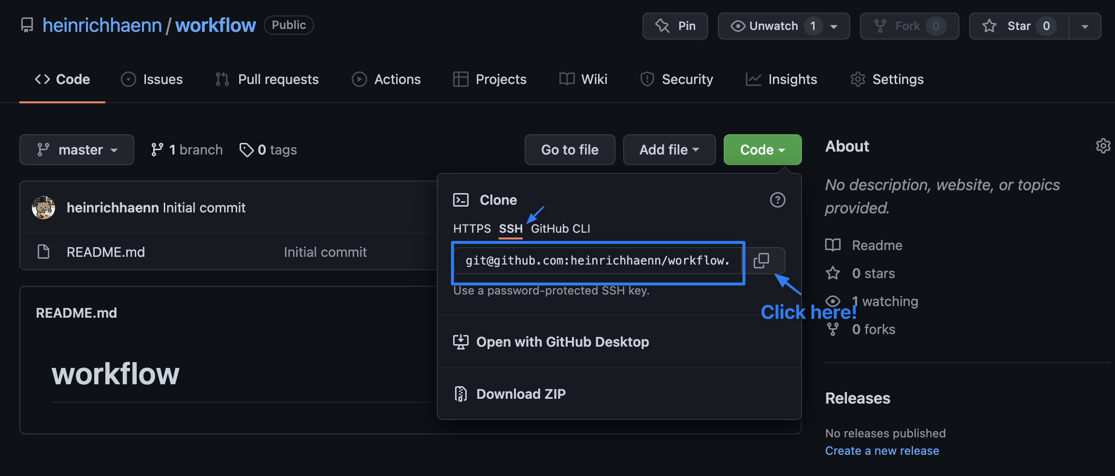Select the GitHub CLI clone tab
The image size is (1115, 476).
(x=560, y=229)
